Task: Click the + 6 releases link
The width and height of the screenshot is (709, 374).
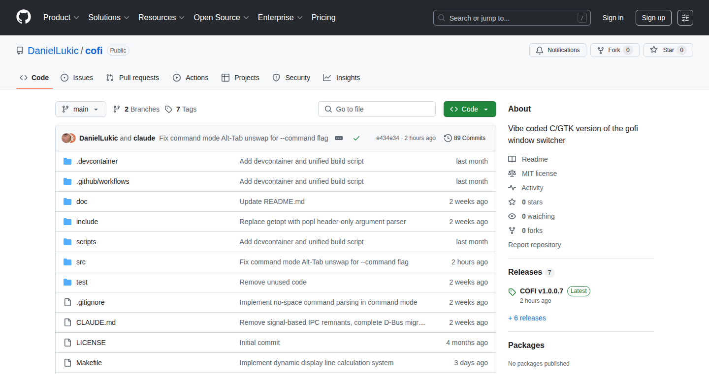Action: (527, 318)
